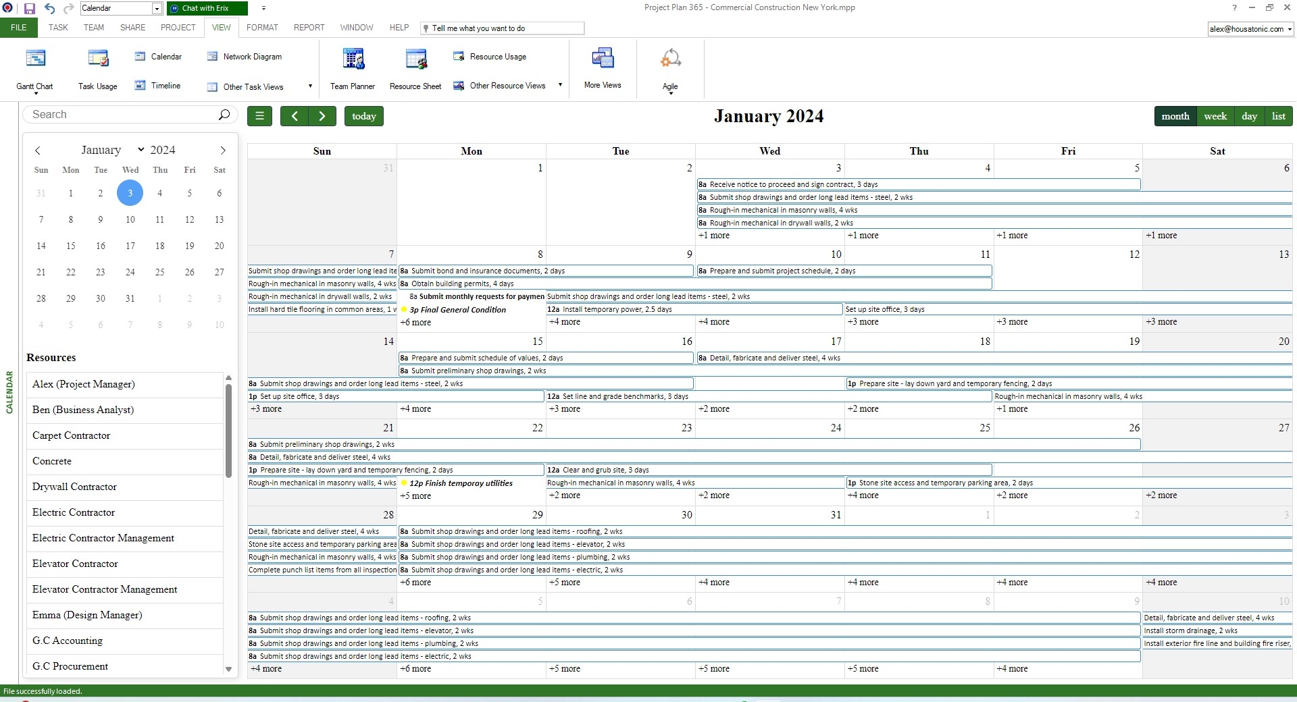
Task: Switch the calendar to day view
Action: (1249, 115)
